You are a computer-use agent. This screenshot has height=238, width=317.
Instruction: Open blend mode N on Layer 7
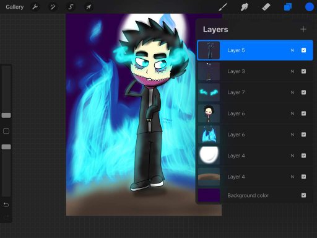(x=292, y=92)
